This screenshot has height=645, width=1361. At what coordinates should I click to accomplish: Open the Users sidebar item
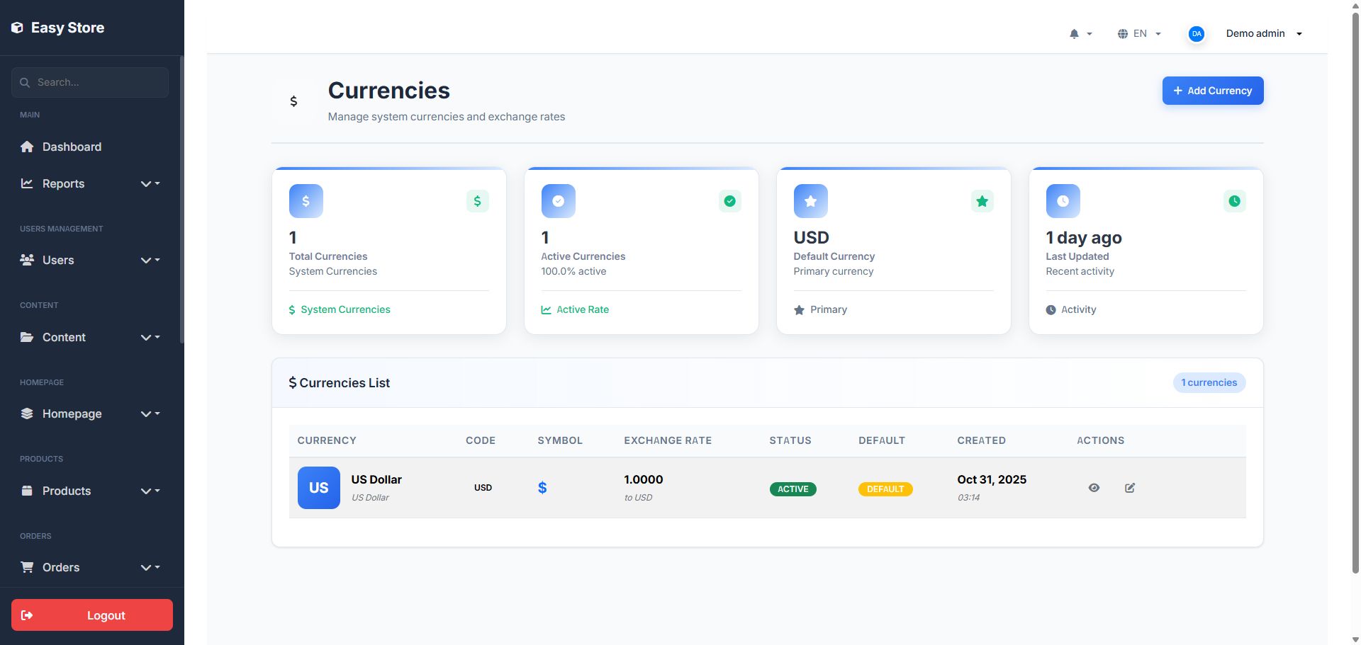click(90, 260)
